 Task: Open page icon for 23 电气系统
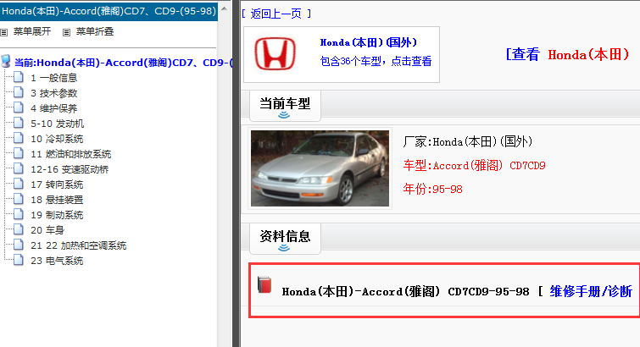pyautogui.click(x=19, y=260)
